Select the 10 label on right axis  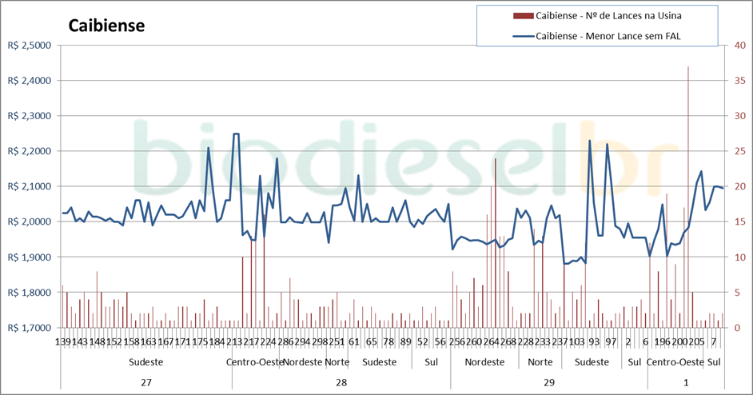740,257
